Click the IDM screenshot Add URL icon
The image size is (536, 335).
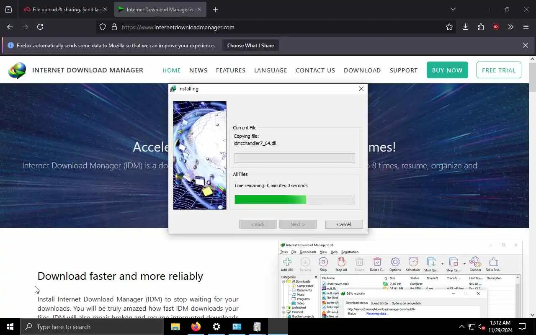tap(287, 265)
